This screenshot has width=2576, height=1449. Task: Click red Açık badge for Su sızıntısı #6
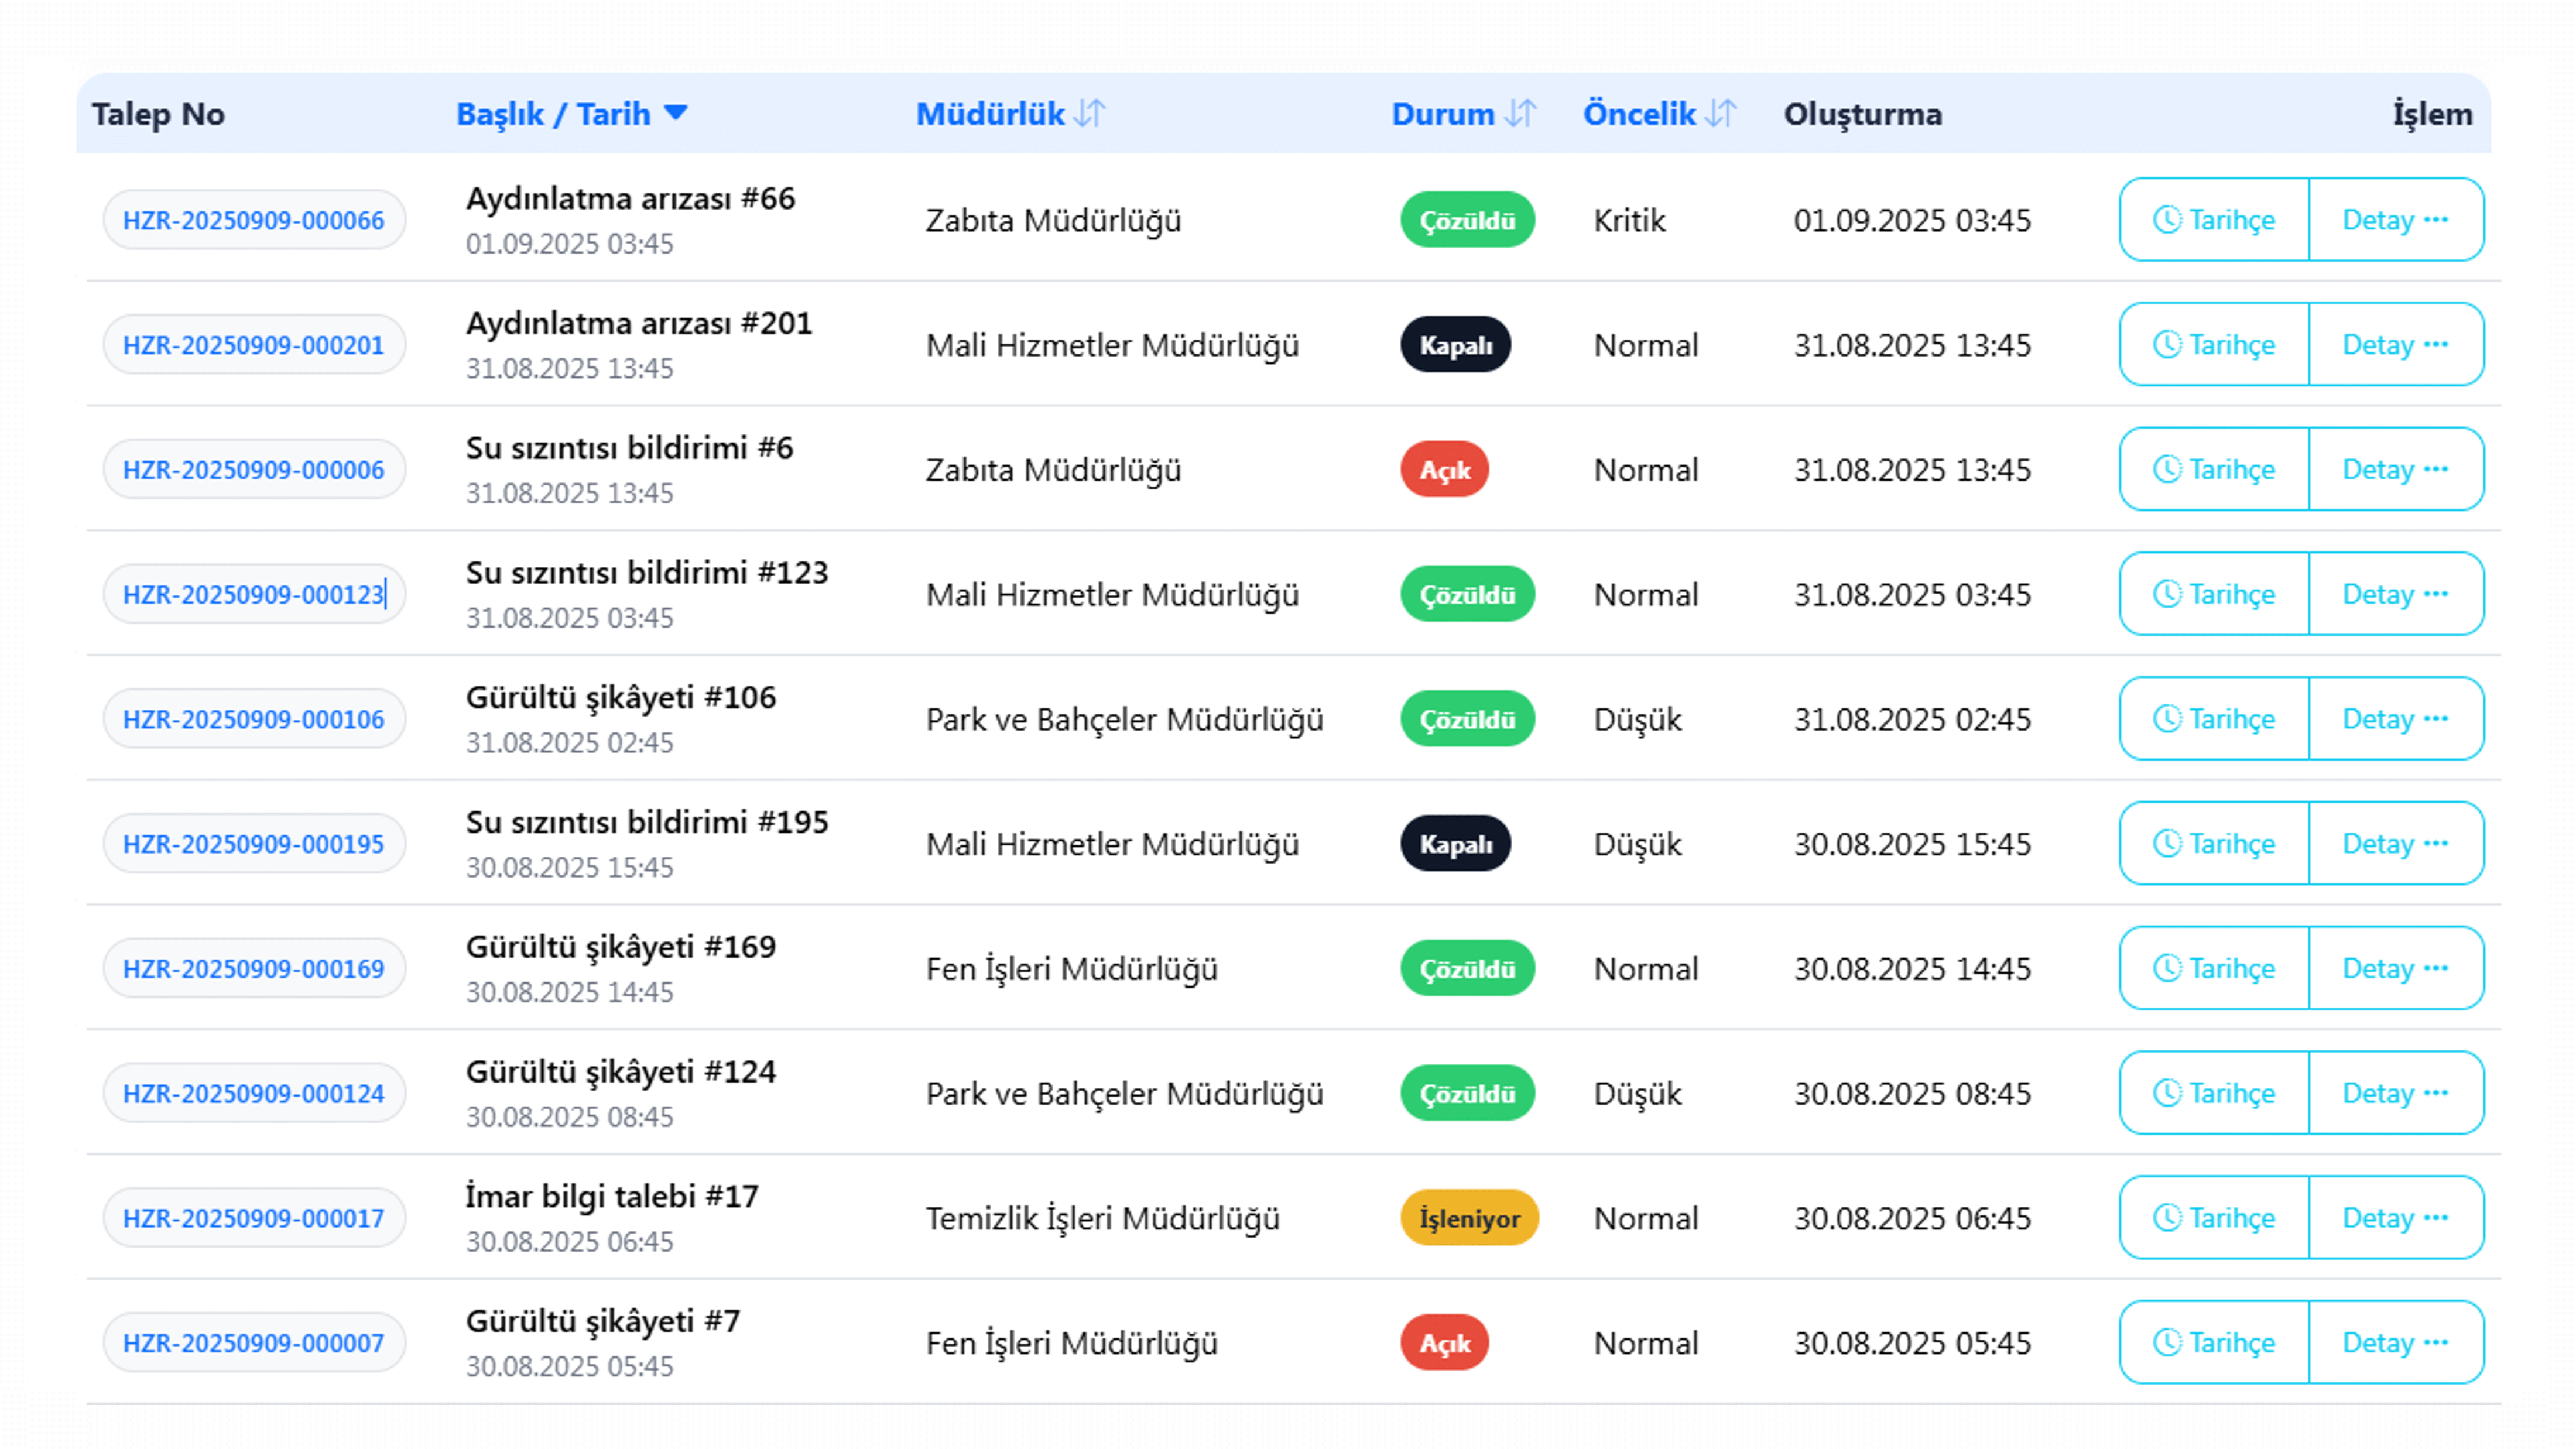[x=1444, y=470]
